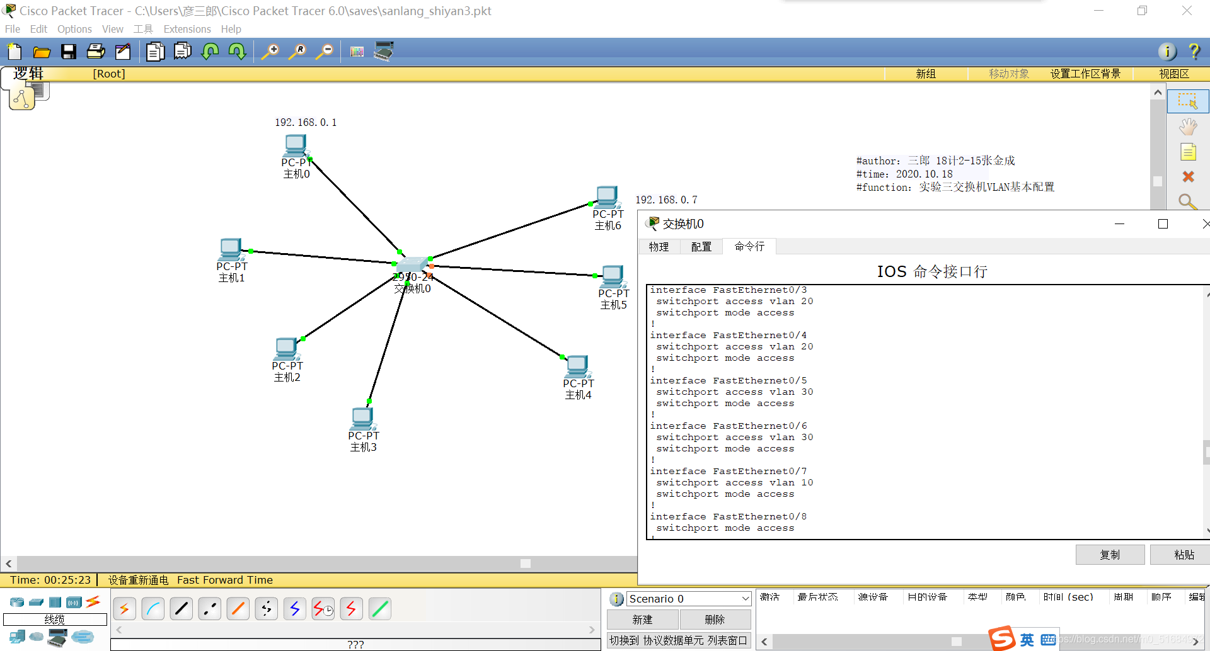Click the 复制 button
The height and width of the screenshot is (651, 1210).
click(1110, 555)
